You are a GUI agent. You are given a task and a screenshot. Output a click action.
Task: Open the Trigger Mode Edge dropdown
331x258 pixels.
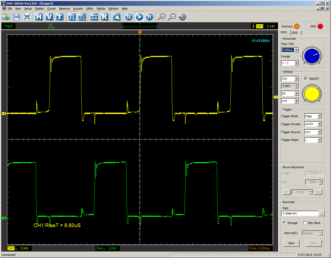[320, 116]
